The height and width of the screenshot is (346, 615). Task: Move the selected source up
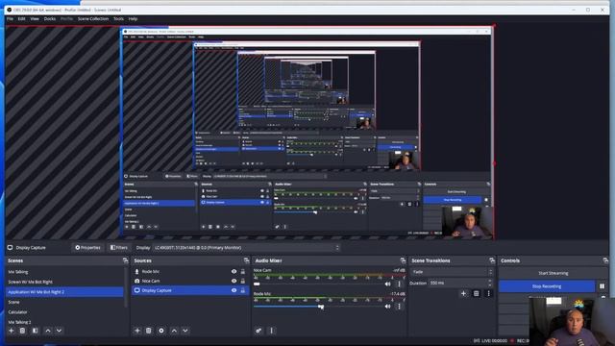[x=174, y=331]
